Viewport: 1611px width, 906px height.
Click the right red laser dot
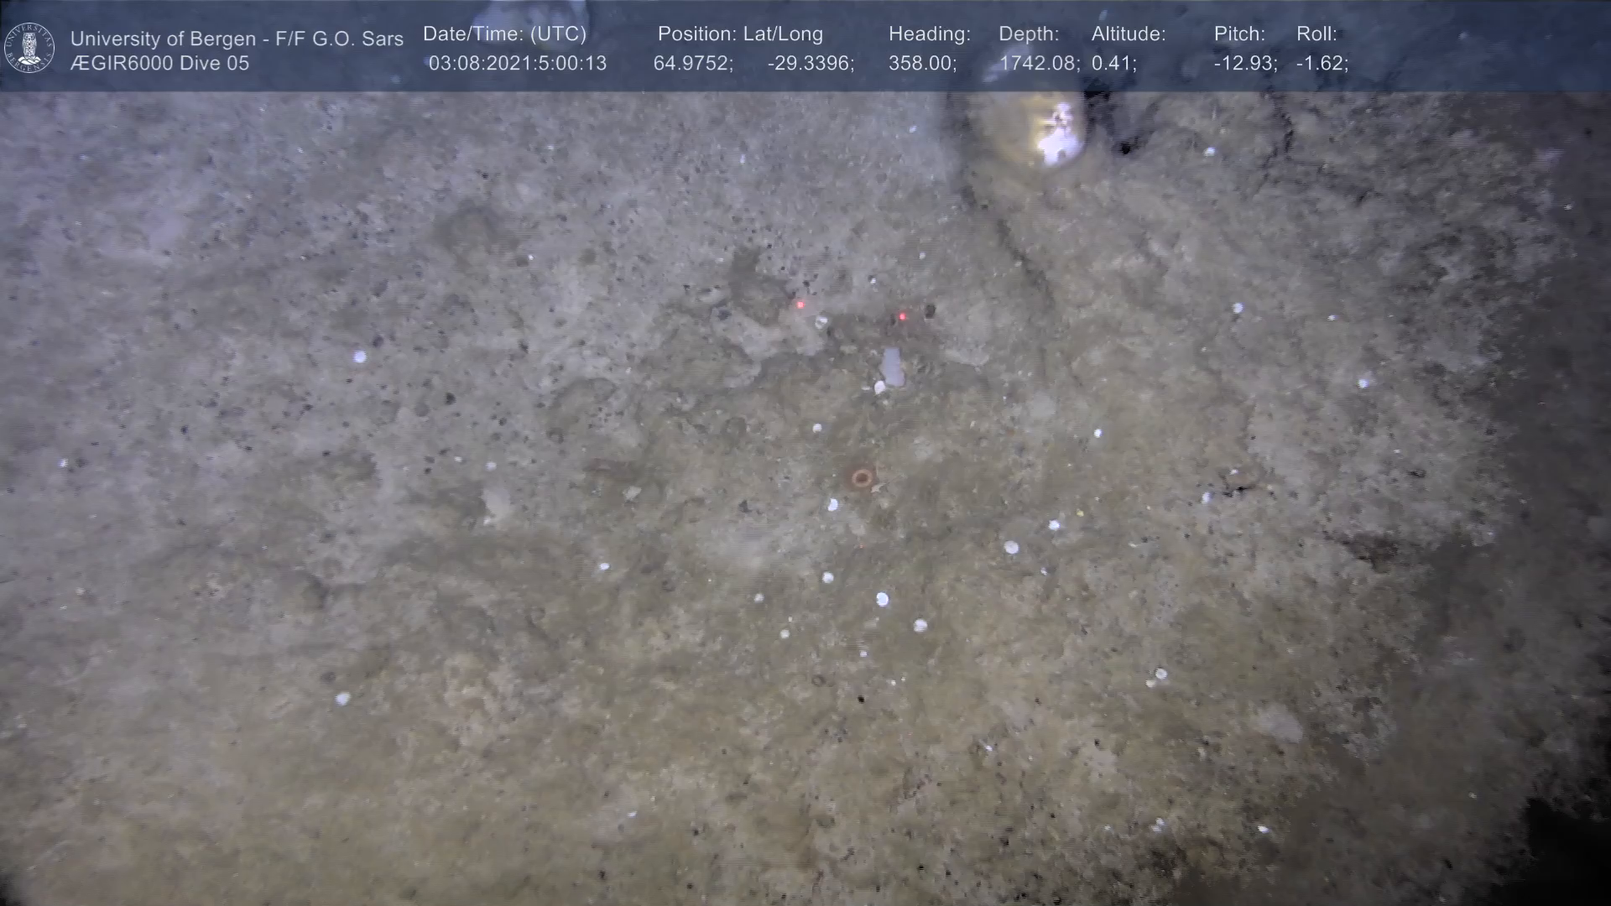pyautogui.click(x=902, y=317)
